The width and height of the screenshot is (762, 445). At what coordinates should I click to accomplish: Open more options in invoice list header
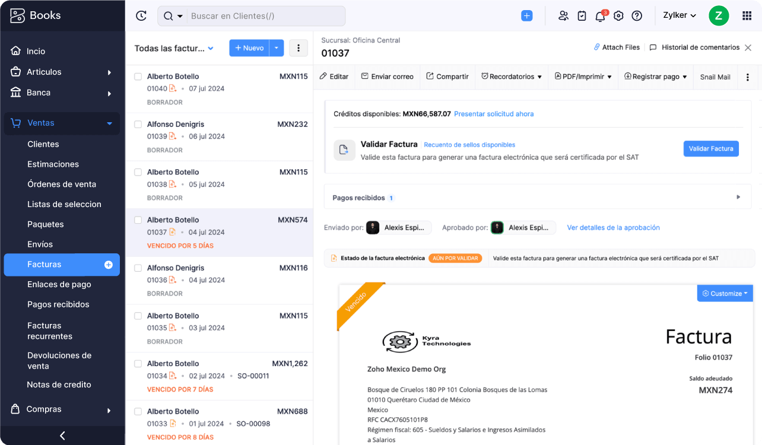coord(299,48)
